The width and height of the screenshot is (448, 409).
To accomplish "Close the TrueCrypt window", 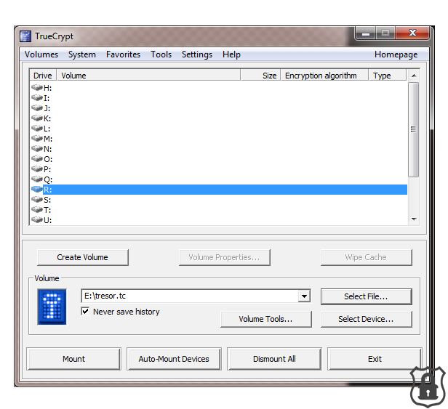I will tap(412, 33).
